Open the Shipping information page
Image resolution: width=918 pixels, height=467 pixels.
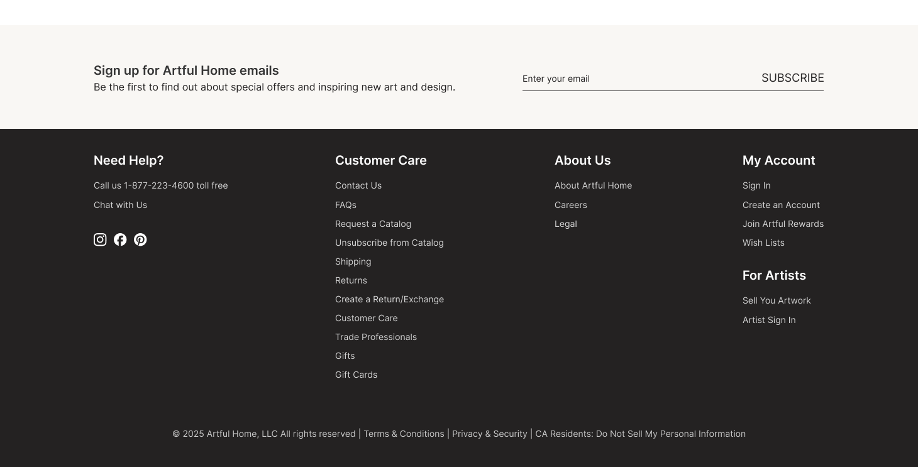point(353,261)
